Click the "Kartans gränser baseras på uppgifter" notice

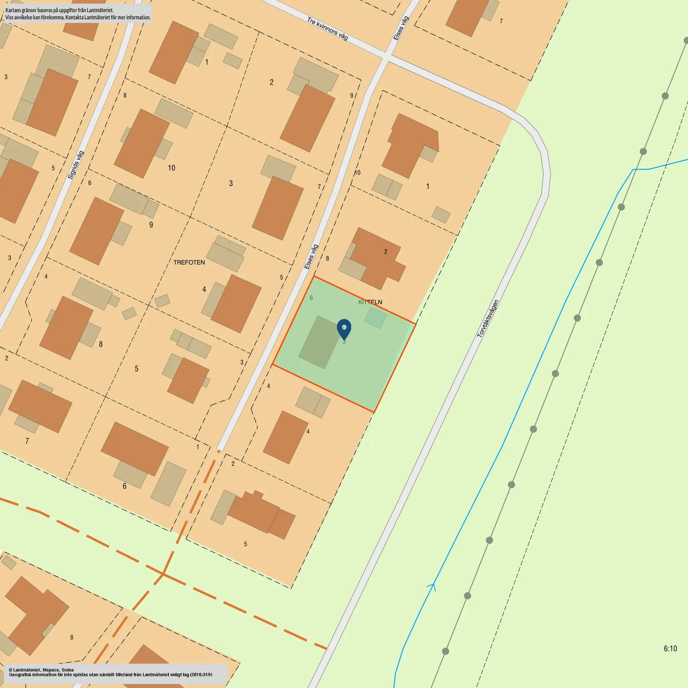pyautogui.click(x=59, y=10)
